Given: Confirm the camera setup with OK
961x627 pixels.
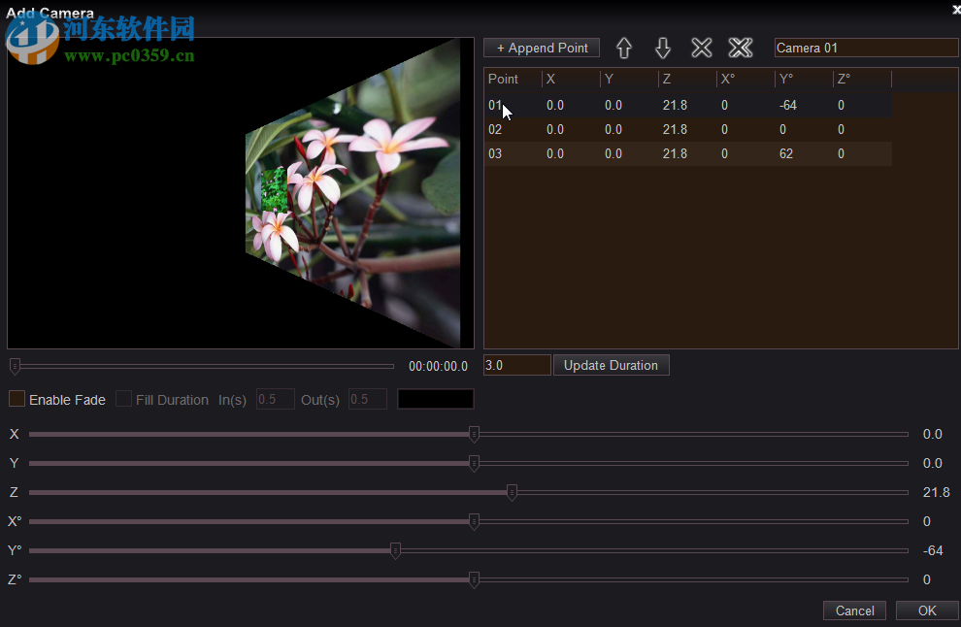Looking at the screenshot, I should (x=926, y=610).
